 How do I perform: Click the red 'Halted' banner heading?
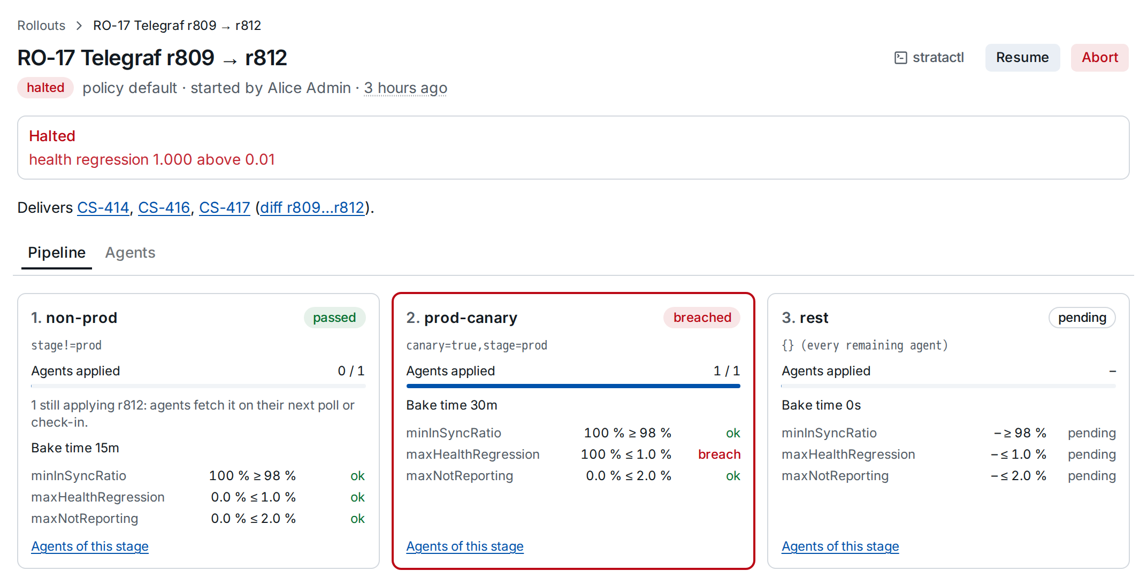pyautogui.click(x=52, y=136)
